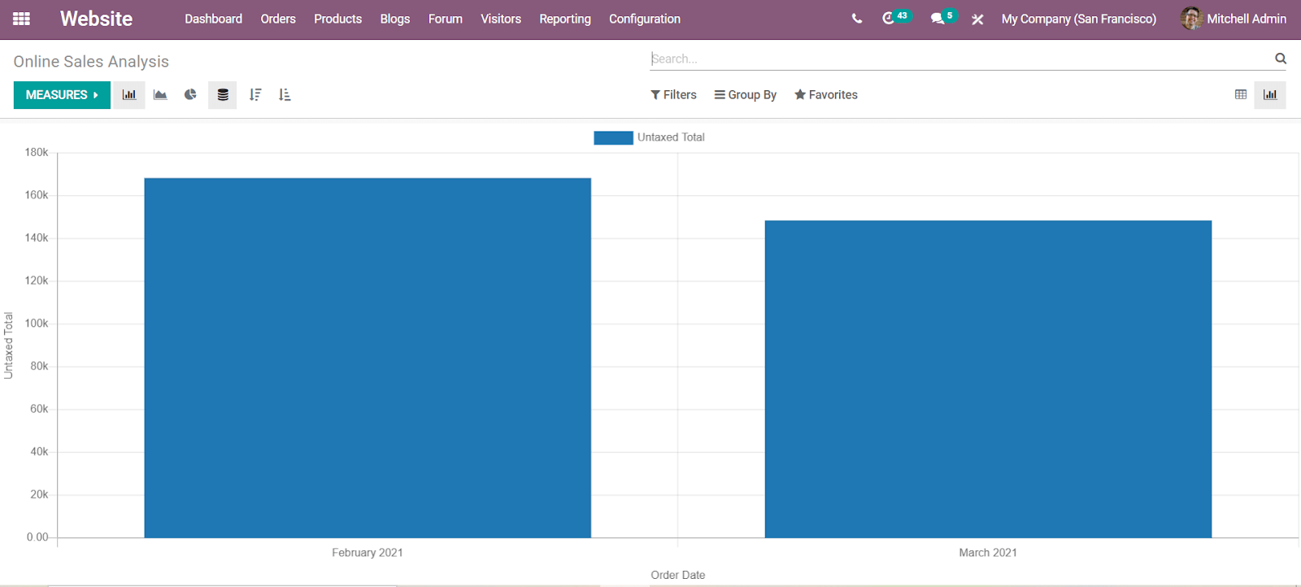Image resolution: width=1301 pixels, height=587 pixels.
Task: Click the 100k axis value
Action: (x=37, y=324)
